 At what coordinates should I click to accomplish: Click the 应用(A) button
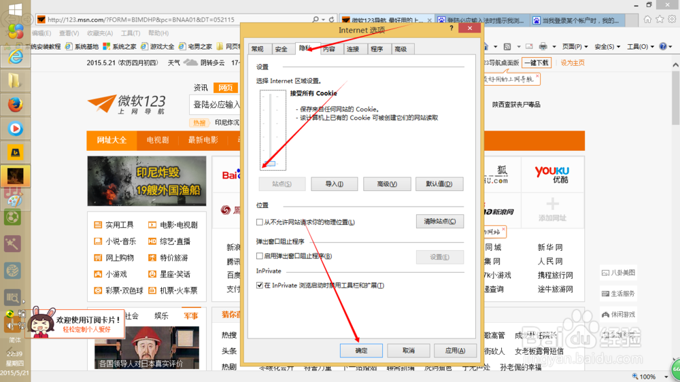coord(455,350)
